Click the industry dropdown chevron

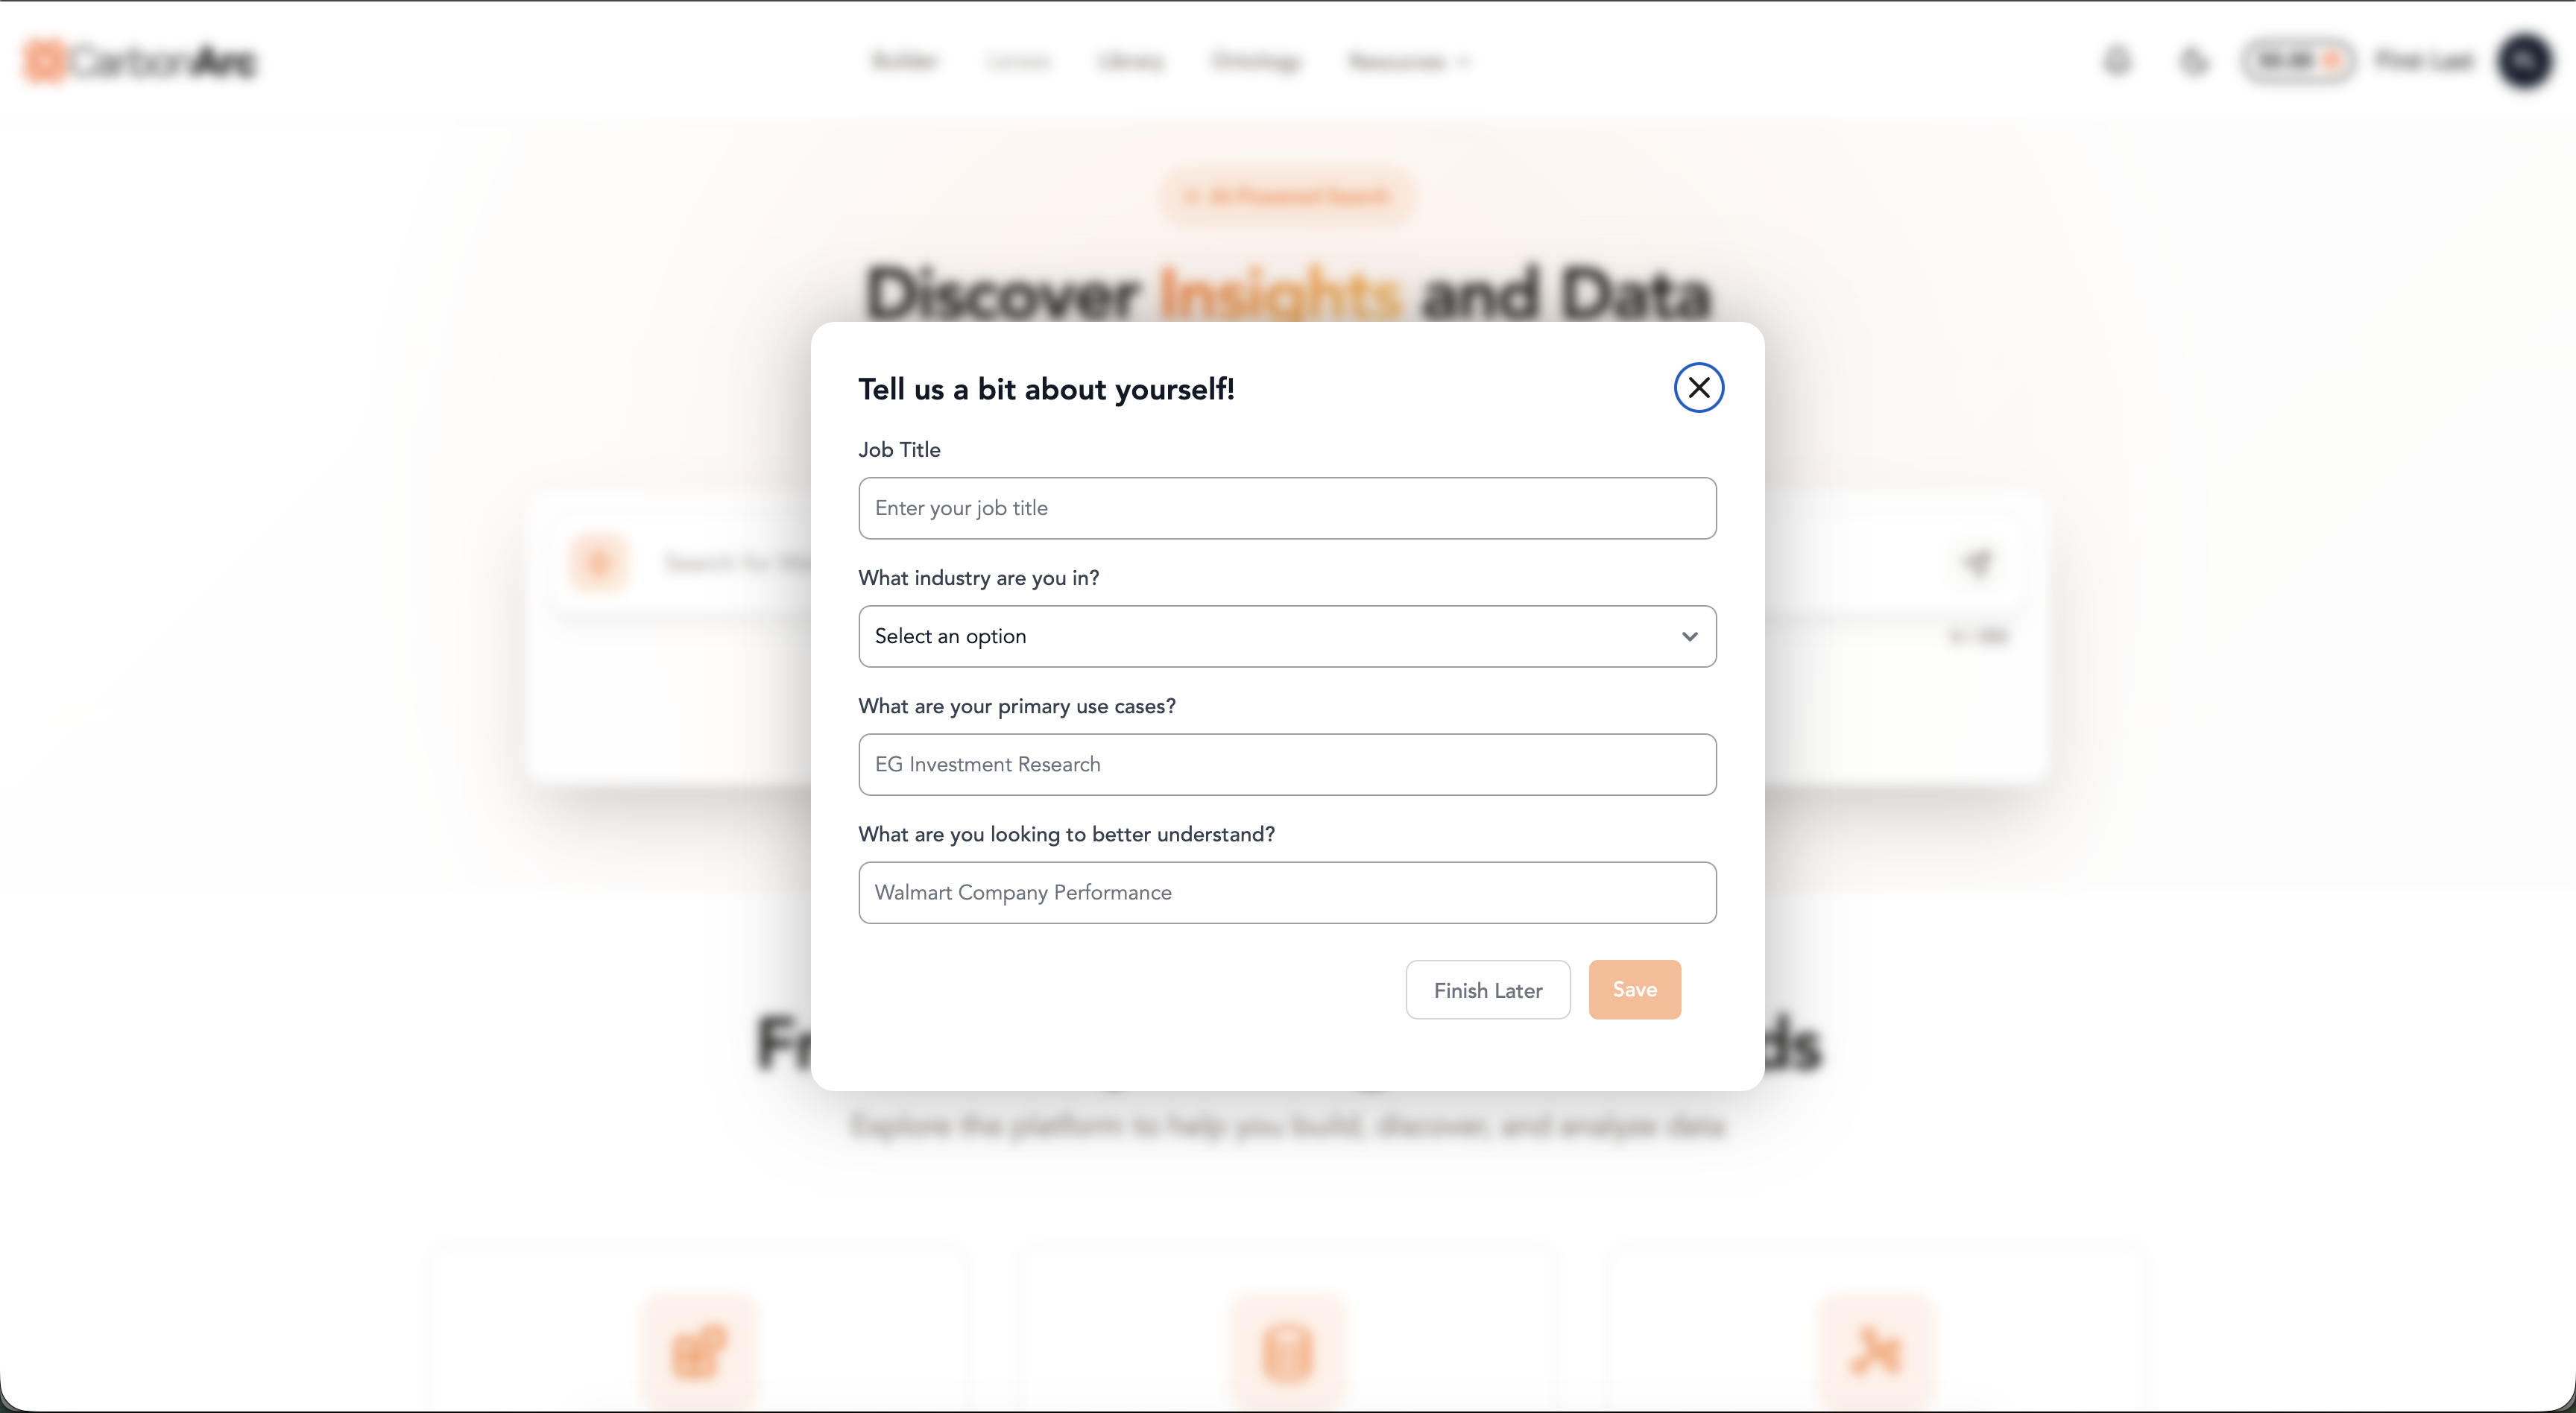tap(1690, 636)
